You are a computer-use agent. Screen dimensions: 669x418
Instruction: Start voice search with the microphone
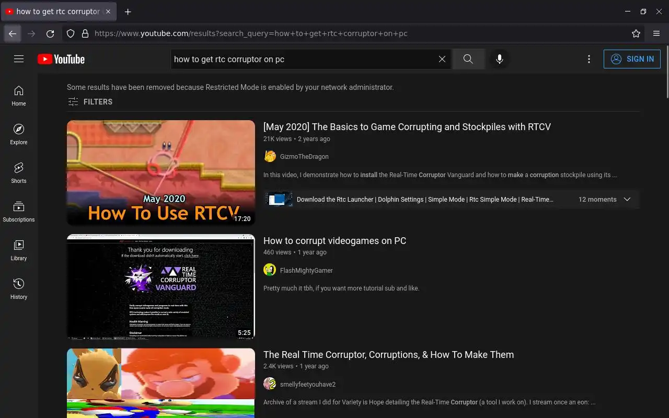(500, 59)
